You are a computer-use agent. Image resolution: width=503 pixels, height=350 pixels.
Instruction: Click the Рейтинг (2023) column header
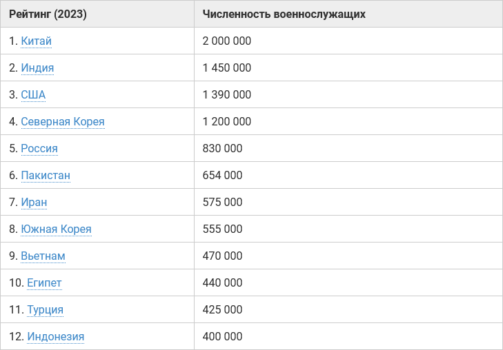point(97,14)
